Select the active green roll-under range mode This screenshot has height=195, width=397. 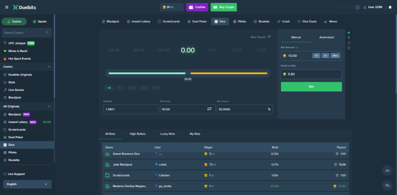point(109,88)
